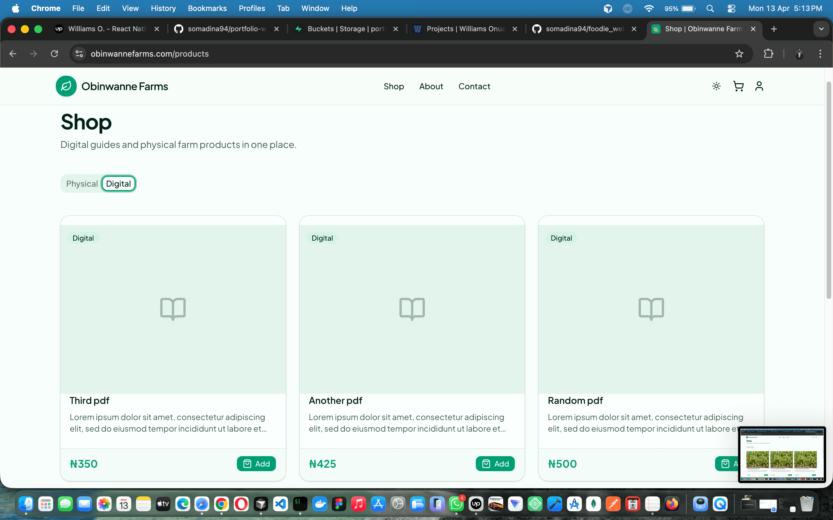Select the Physical products filter
Viewport: 833px width, 520px height.
point(82,183)
